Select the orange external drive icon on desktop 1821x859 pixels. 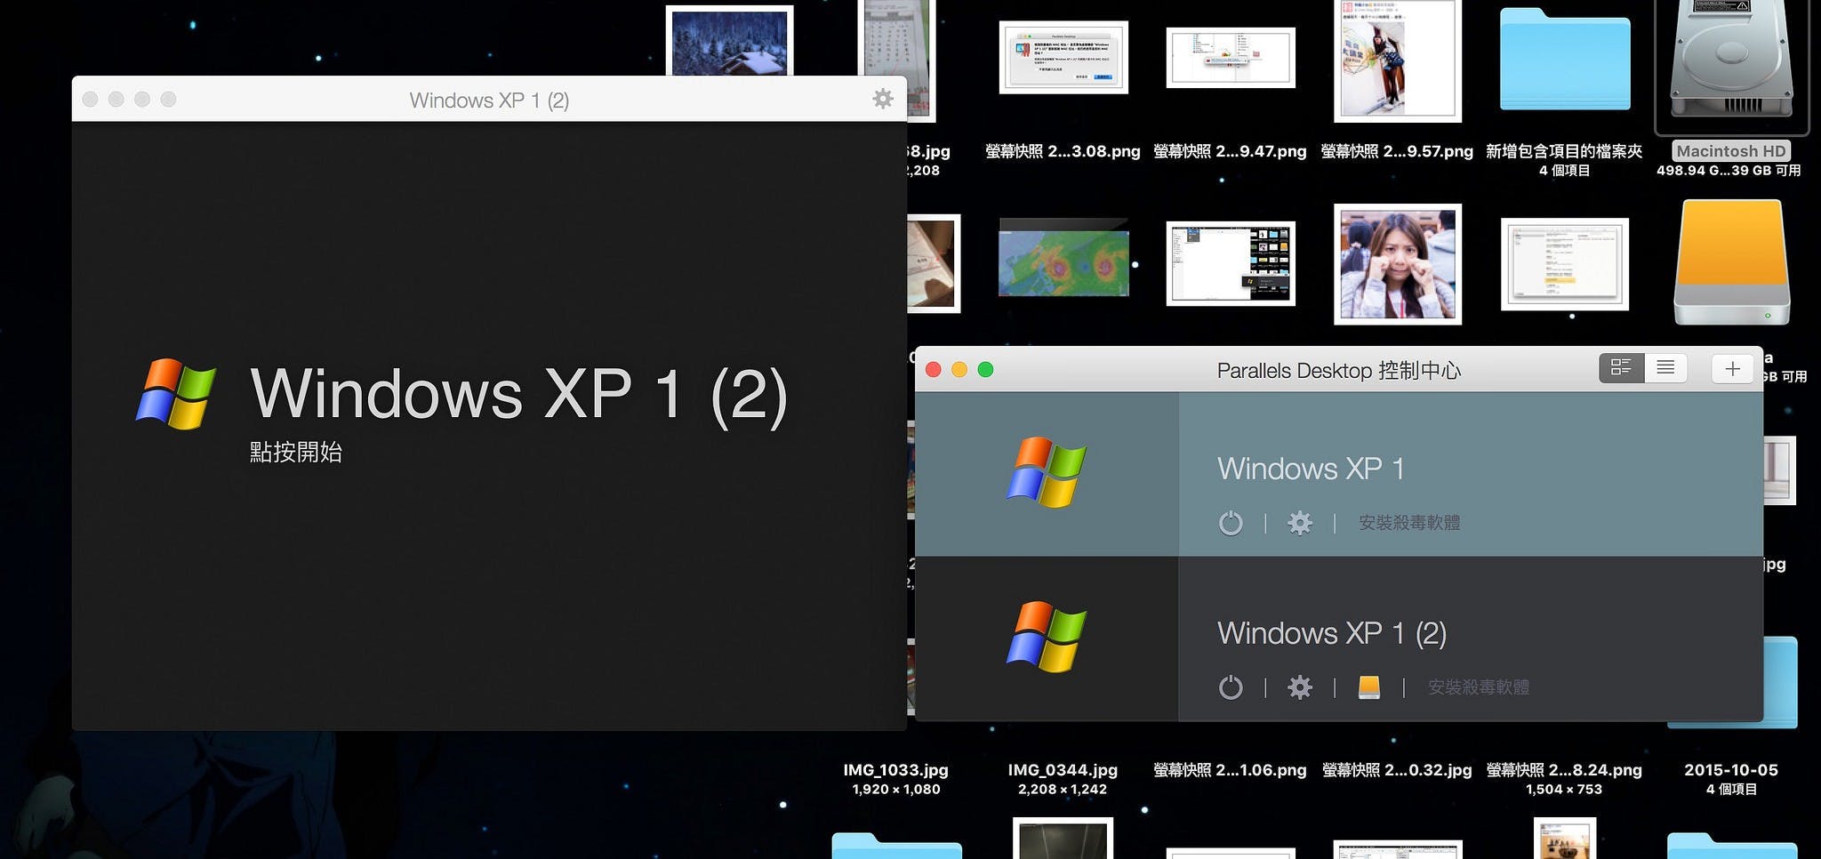pos(1731,262)
